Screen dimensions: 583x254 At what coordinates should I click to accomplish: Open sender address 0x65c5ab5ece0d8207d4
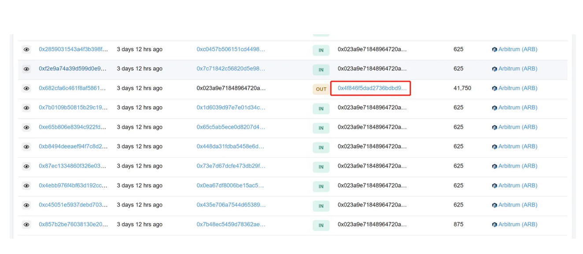(x=231, y=127)
